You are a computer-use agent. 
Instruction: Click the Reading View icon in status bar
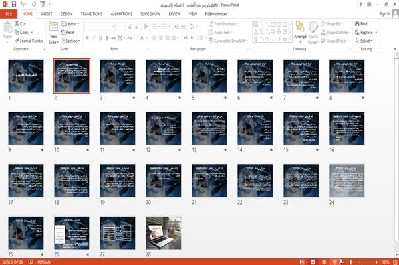click(324, 262)
